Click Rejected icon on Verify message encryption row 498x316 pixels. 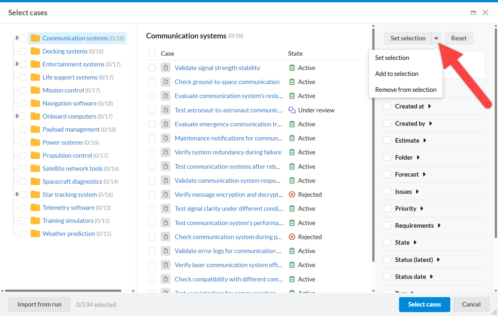292,194
